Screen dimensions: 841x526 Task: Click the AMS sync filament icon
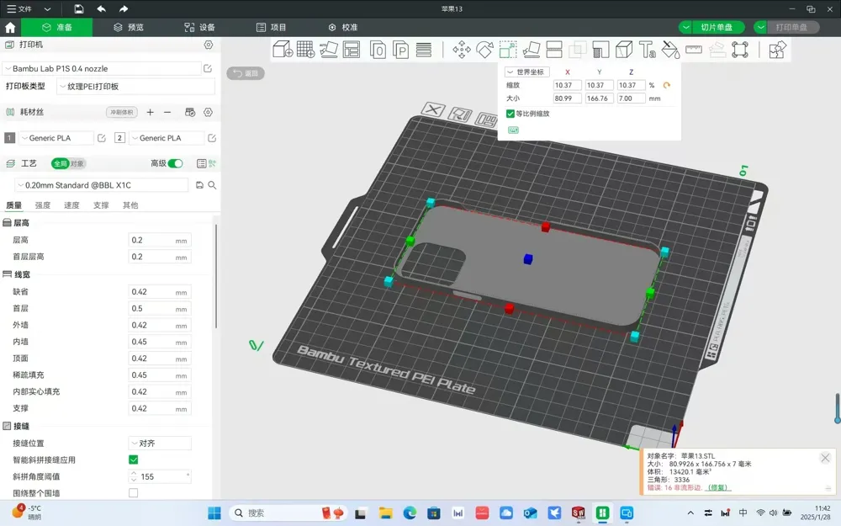click(190, 112)
